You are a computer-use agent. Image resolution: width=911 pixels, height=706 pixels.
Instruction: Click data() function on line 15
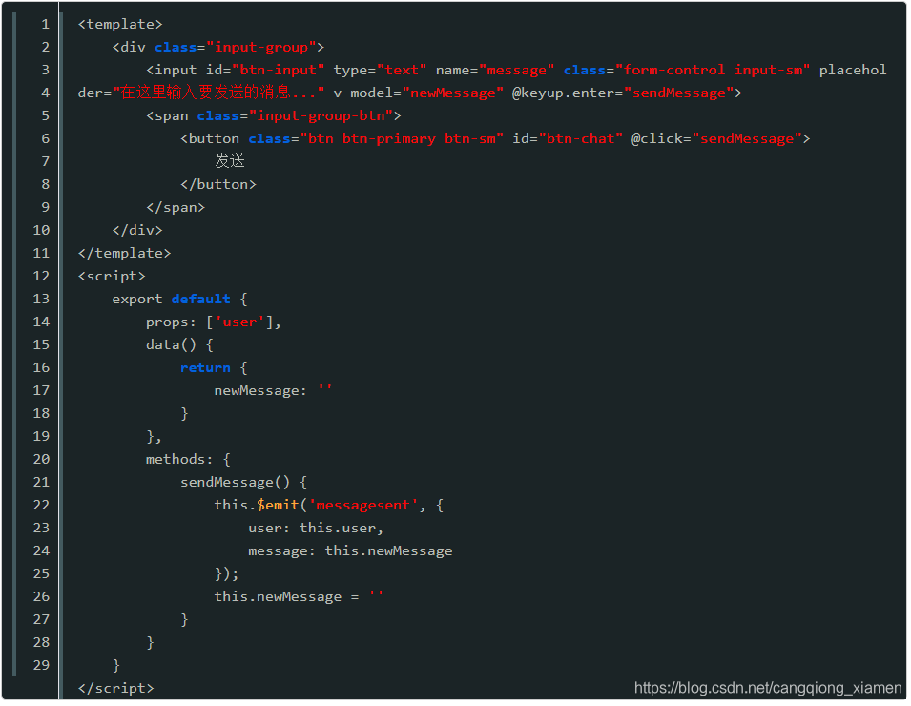(171, 345)
